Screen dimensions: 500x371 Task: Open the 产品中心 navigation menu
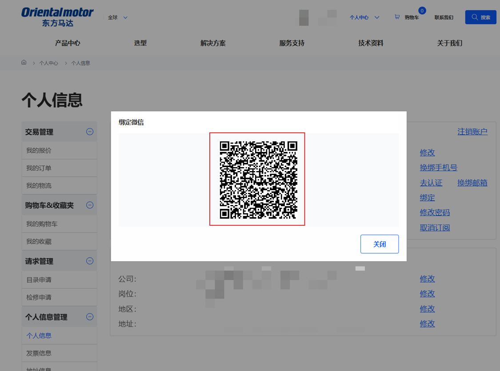(x=68, y=43)
